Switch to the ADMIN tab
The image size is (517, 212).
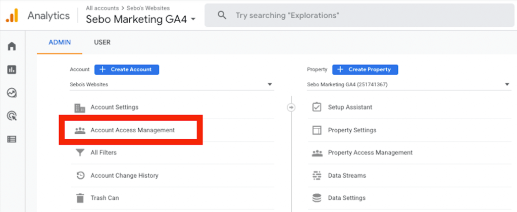click(x=60, y=42)
